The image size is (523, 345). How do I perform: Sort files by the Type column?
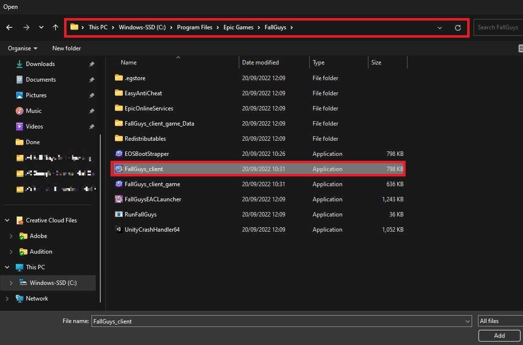pyautogui.click(x=318, y=63)
